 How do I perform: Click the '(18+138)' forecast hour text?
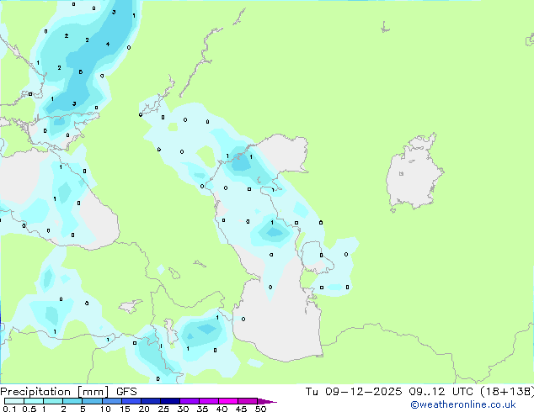507,392
